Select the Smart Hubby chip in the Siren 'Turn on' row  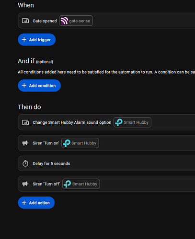(x=80, y=143)
